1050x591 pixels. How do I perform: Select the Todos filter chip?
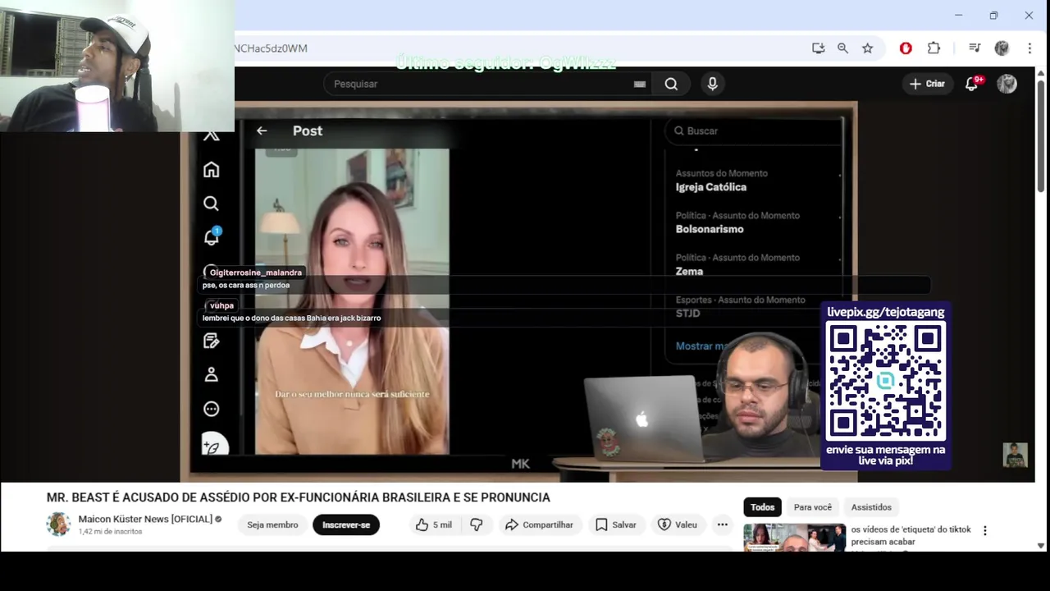762,507
